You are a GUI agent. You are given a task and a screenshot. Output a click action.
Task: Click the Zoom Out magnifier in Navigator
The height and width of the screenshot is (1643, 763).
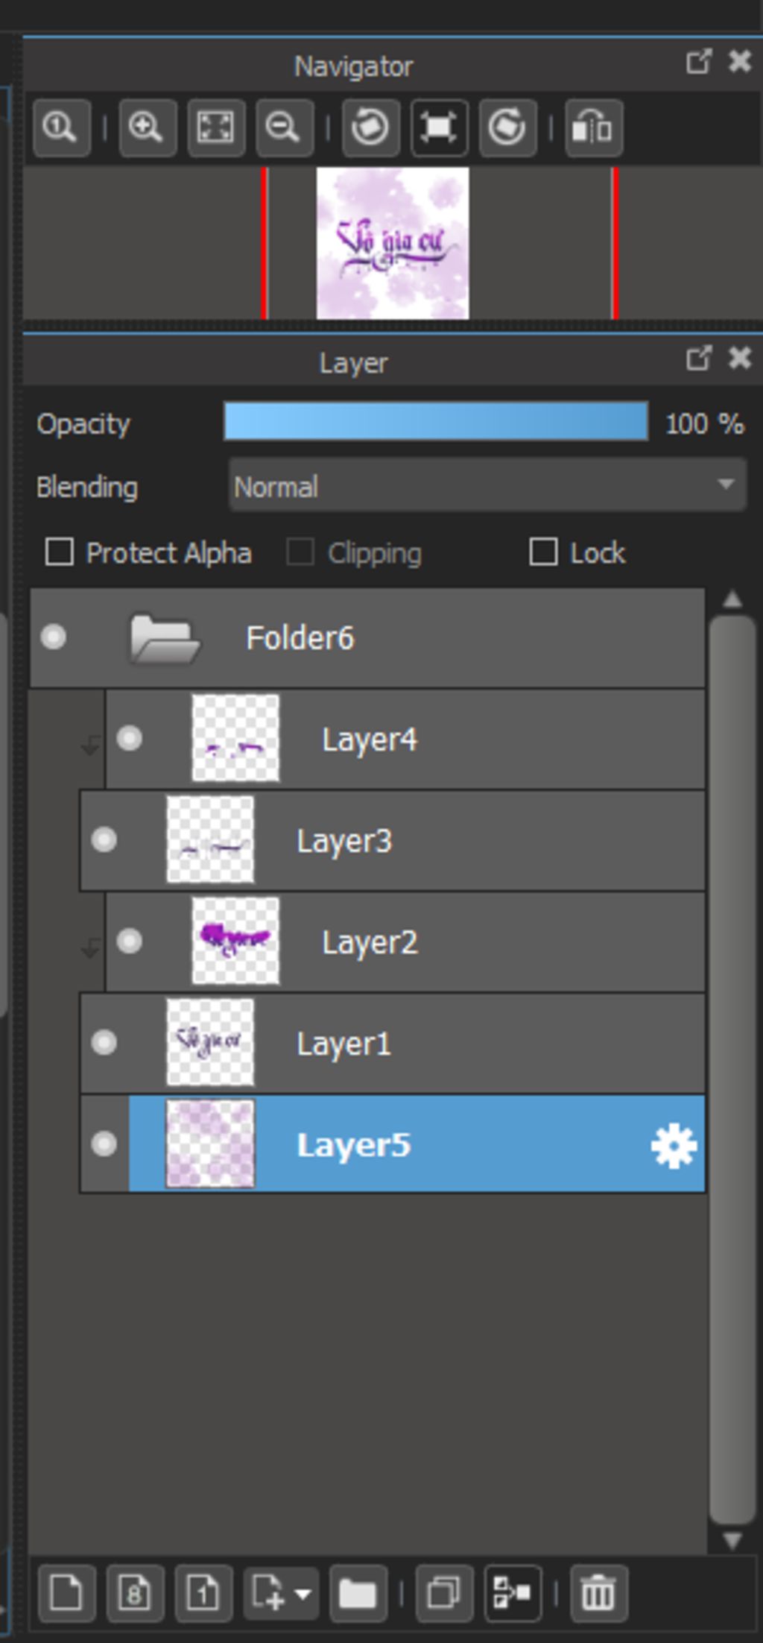pyautogui.click(x=285, y=127)
